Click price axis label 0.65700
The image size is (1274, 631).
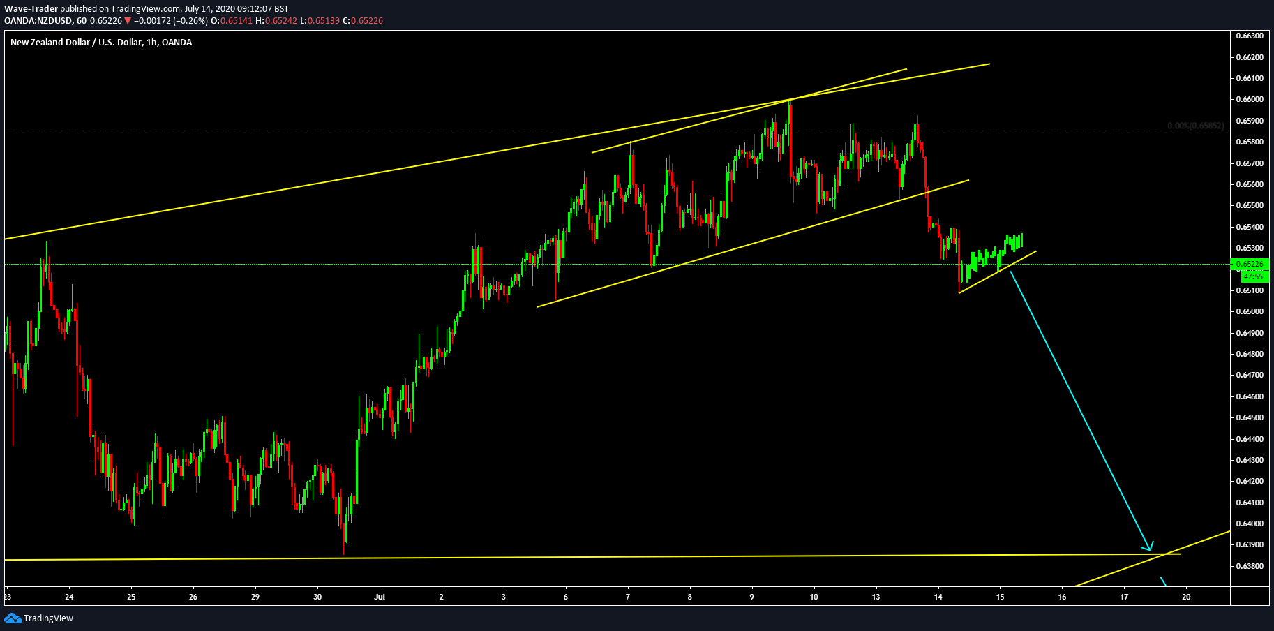[1249, 163]
